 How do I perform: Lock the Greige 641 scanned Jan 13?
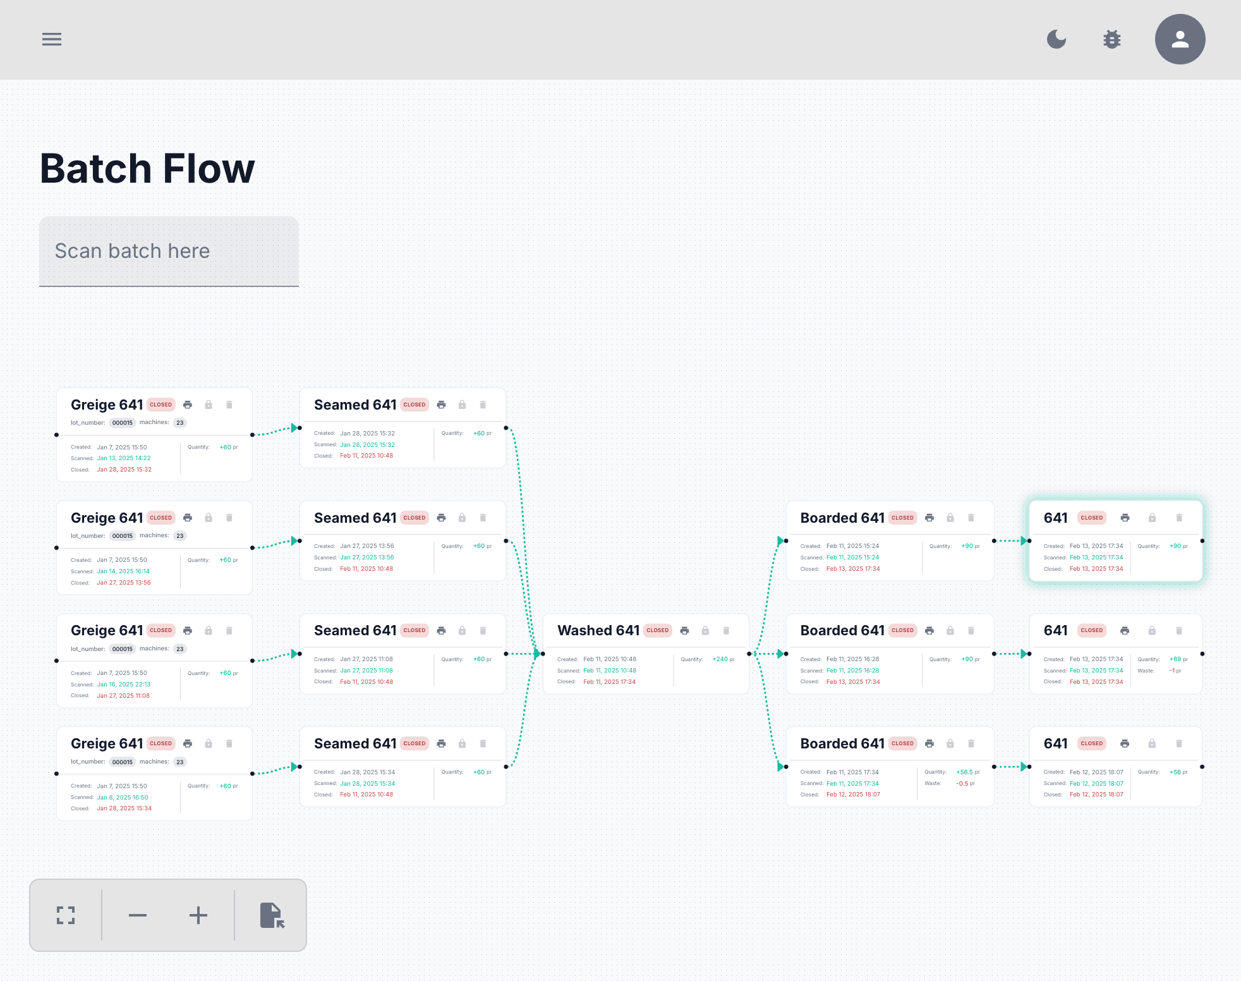[209, 405]
